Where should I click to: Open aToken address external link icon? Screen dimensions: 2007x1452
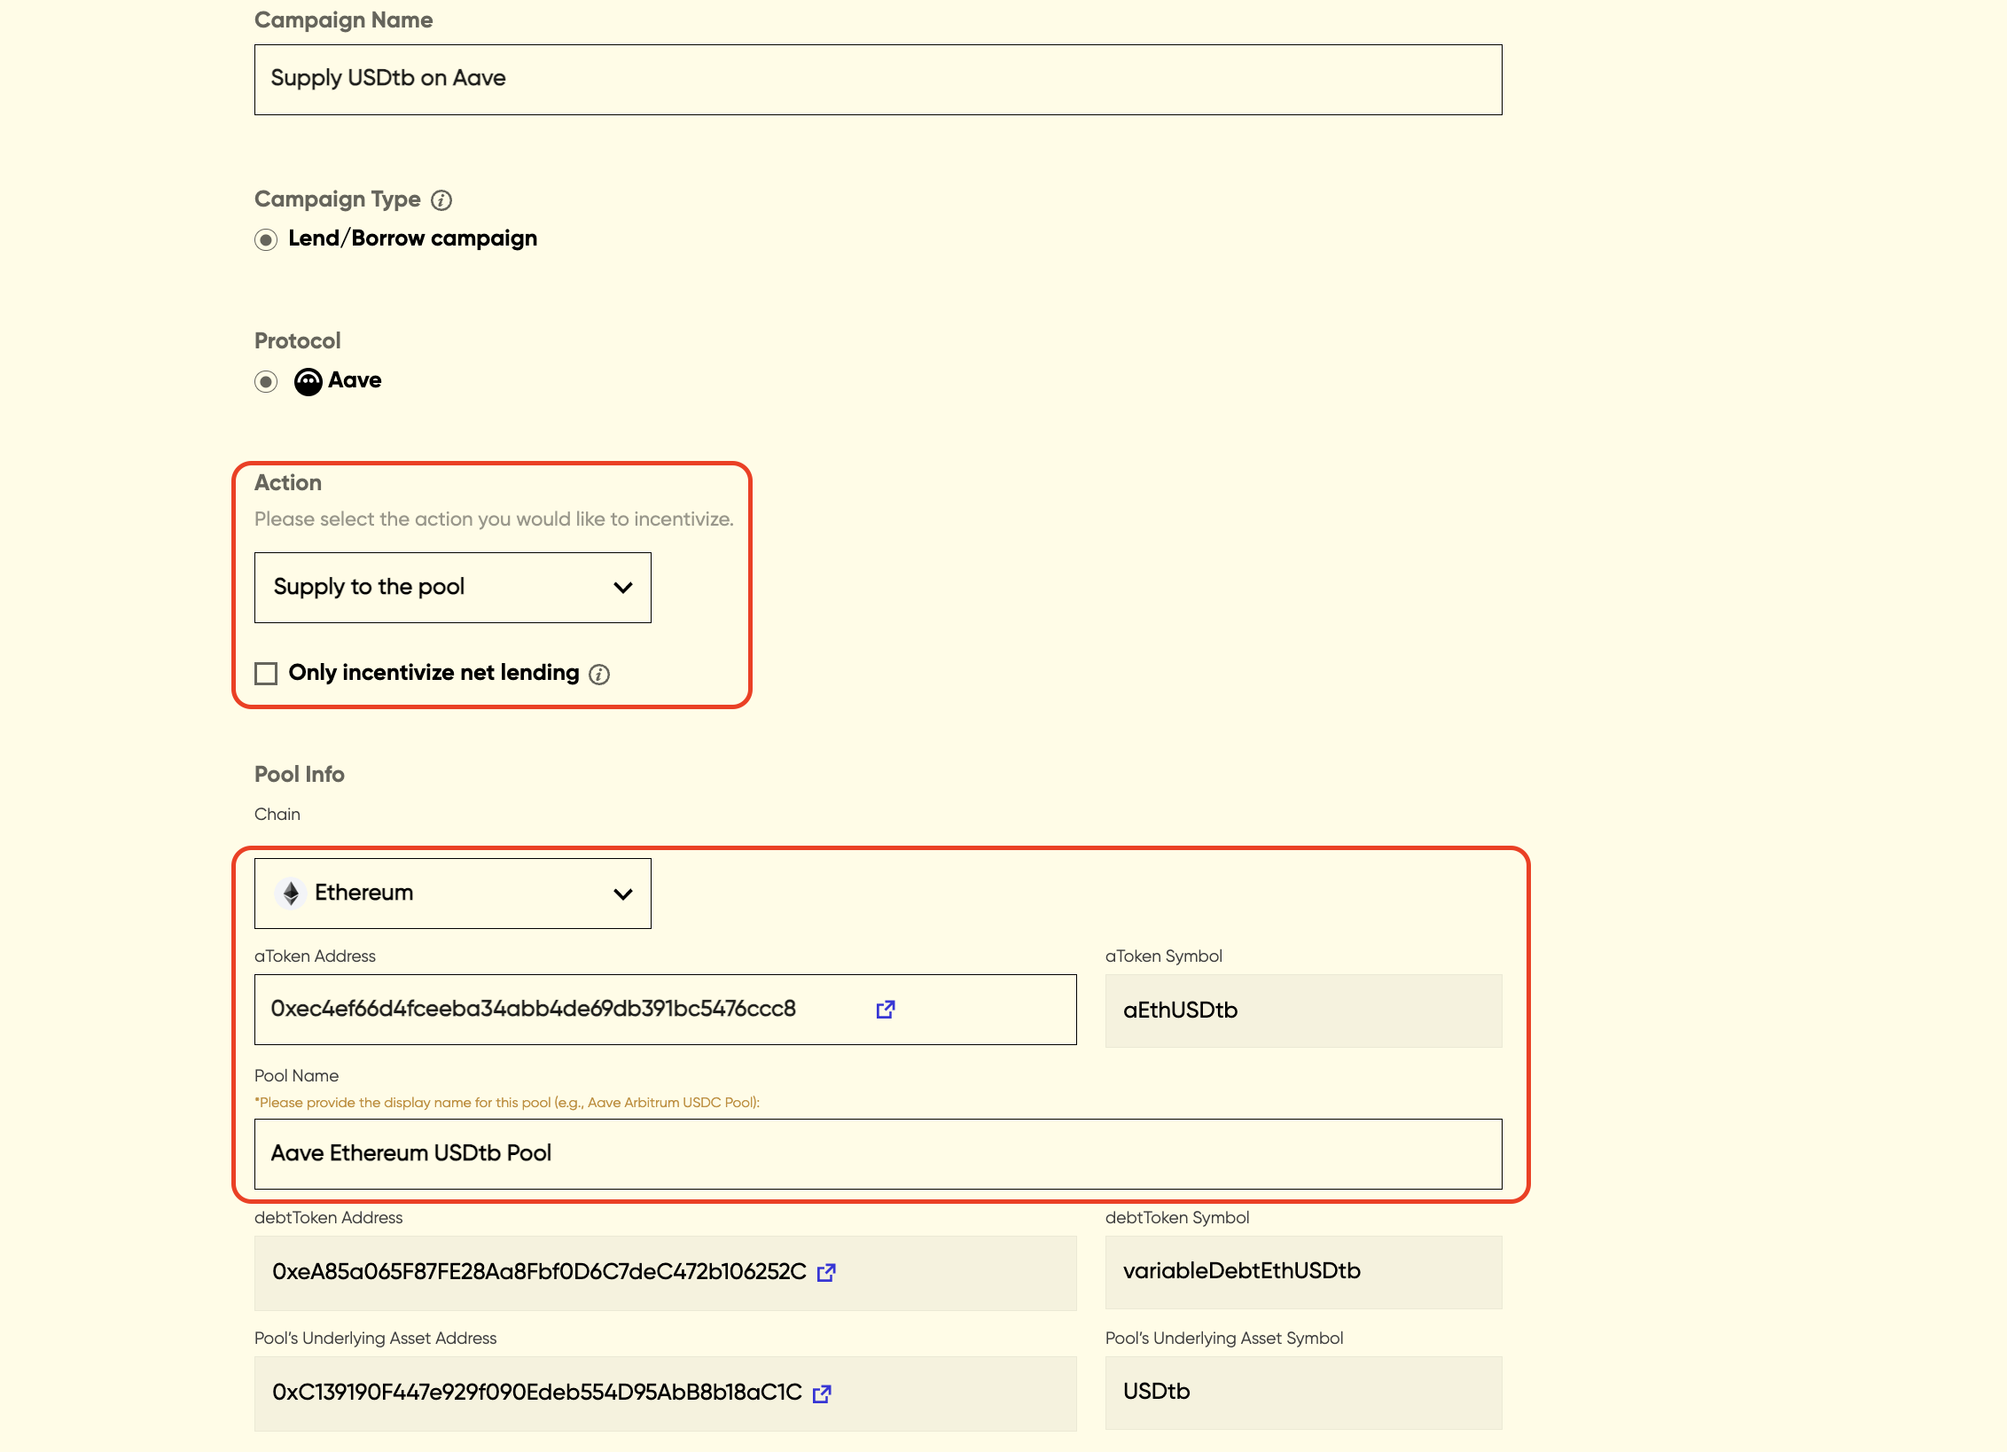coord(885,1010)
